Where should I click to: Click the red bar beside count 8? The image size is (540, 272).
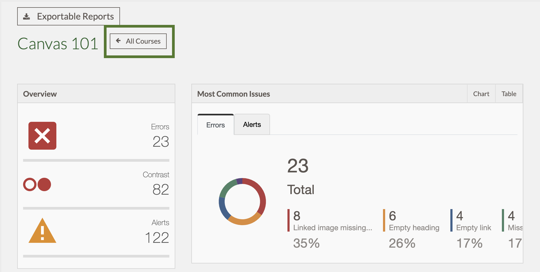pyautogui.click(x=289, y=220)
